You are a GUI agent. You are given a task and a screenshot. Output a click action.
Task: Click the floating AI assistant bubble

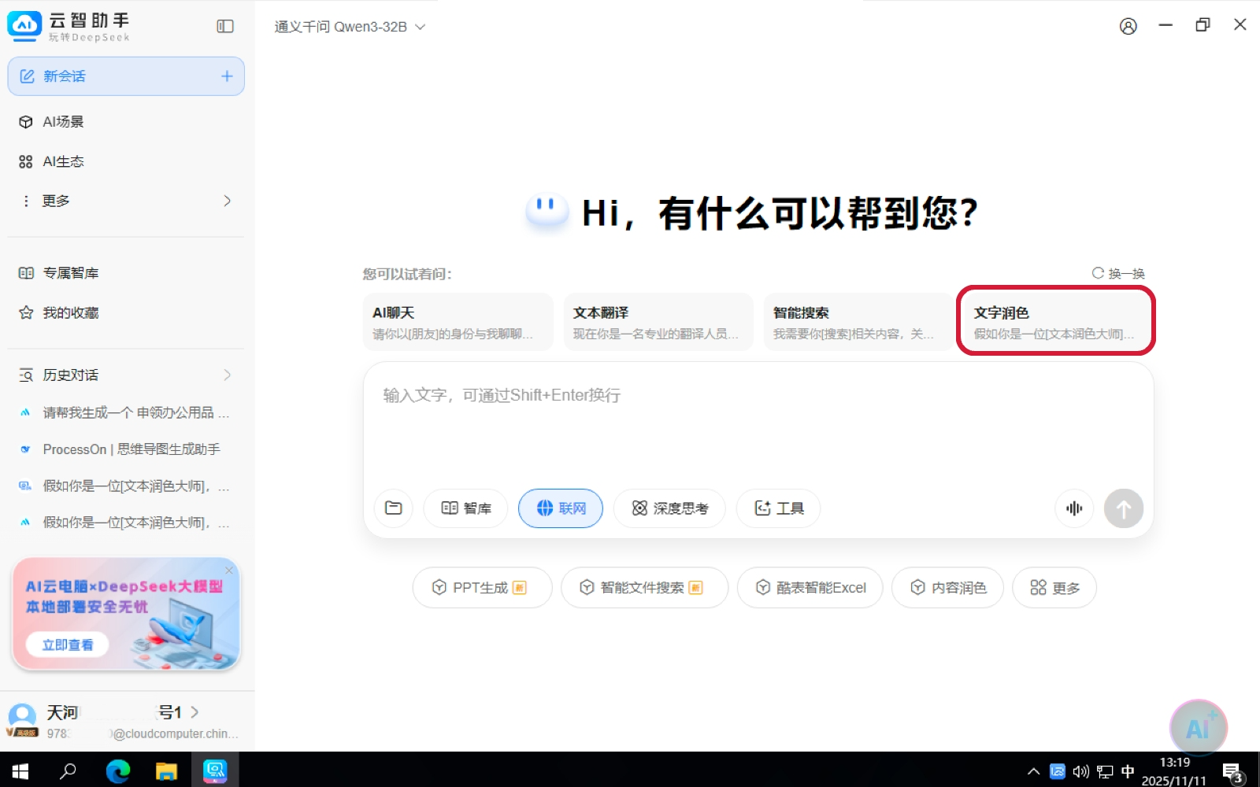[x=1198, y=728]
